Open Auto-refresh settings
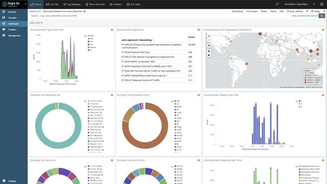This screenshot has width=327, height=184. click(x=295, y=11)
